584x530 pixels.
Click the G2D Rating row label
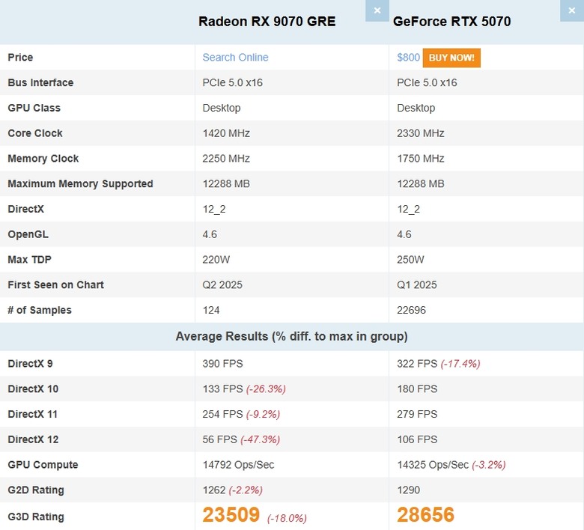tap(36, 490)
